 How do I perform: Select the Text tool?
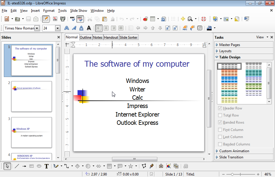47,166
